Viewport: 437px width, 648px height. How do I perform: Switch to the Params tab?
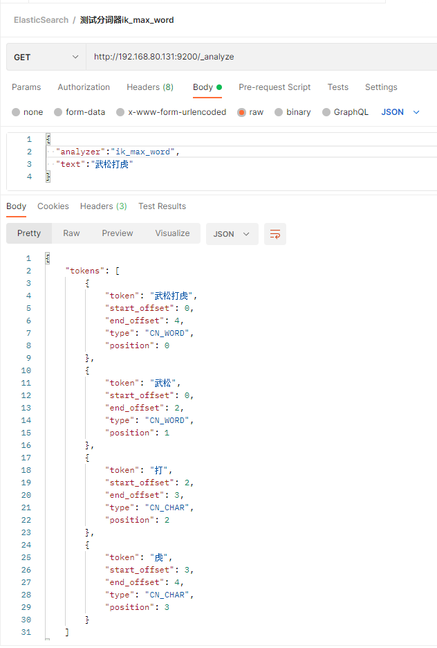(26, 87)
